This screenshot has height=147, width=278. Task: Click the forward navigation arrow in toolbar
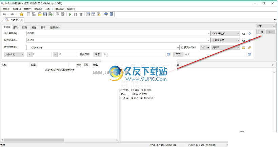click(12, 14)
